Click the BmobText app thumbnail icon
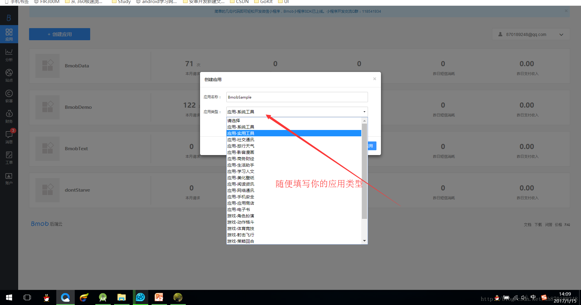Screen dimensions: 581x305 click(x=48, y=149)
